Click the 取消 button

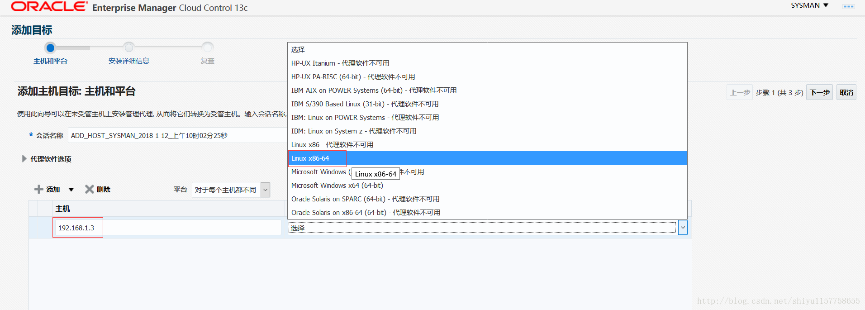[x=846, y=92]
